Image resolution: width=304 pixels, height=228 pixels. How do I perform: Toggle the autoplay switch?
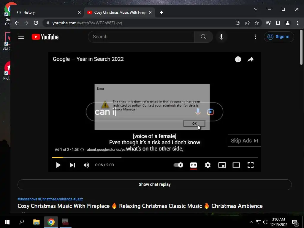coord(178,165)
